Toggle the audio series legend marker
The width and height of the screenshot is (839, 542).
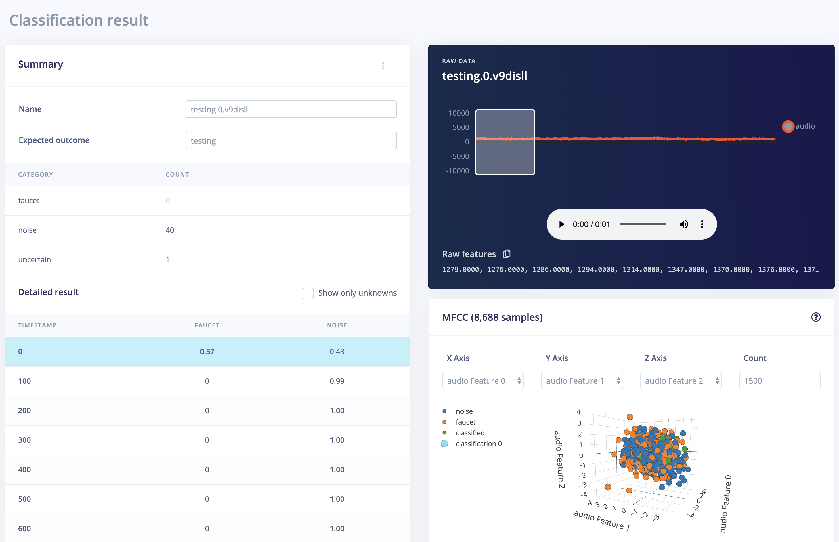pos(788,126)
